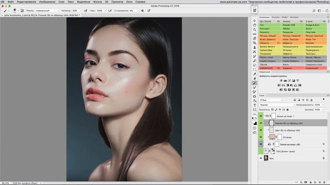Click the Share icon at top right
330x185 pixels.
[327, 10]
